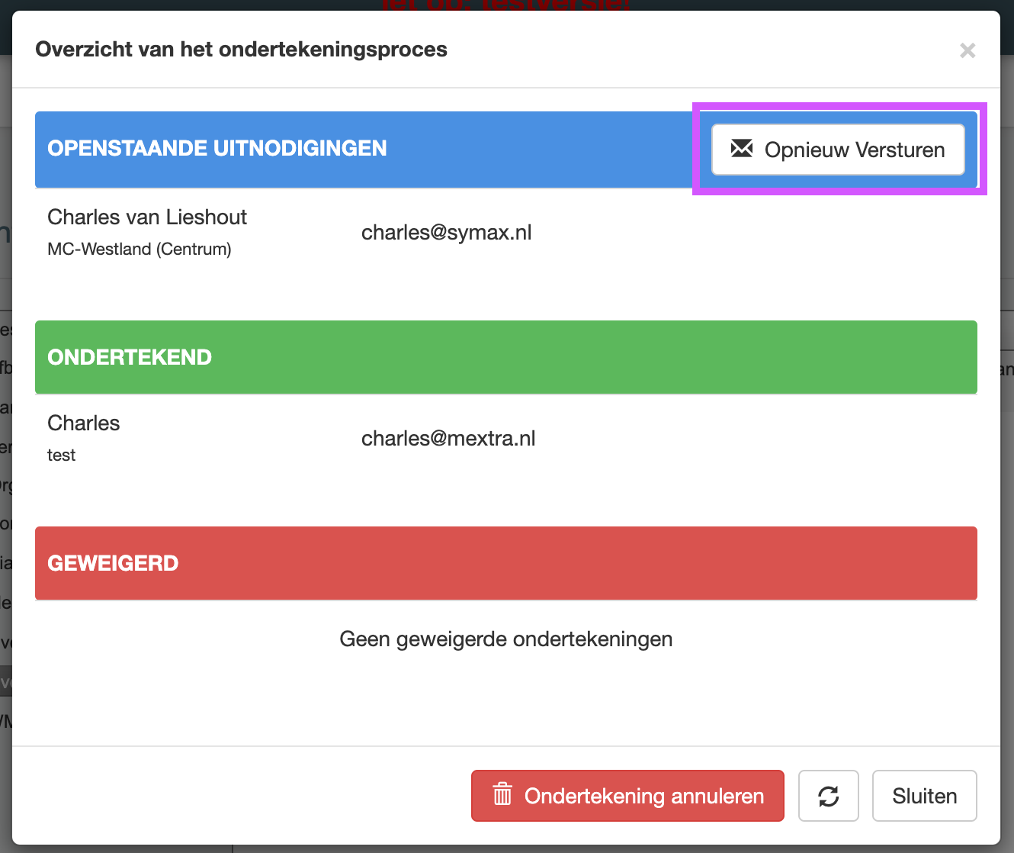The height and width of the screenshot is (853, 1014).
Task: Dismiss the dialog using the X icon
Action: (x=967, y=50)
